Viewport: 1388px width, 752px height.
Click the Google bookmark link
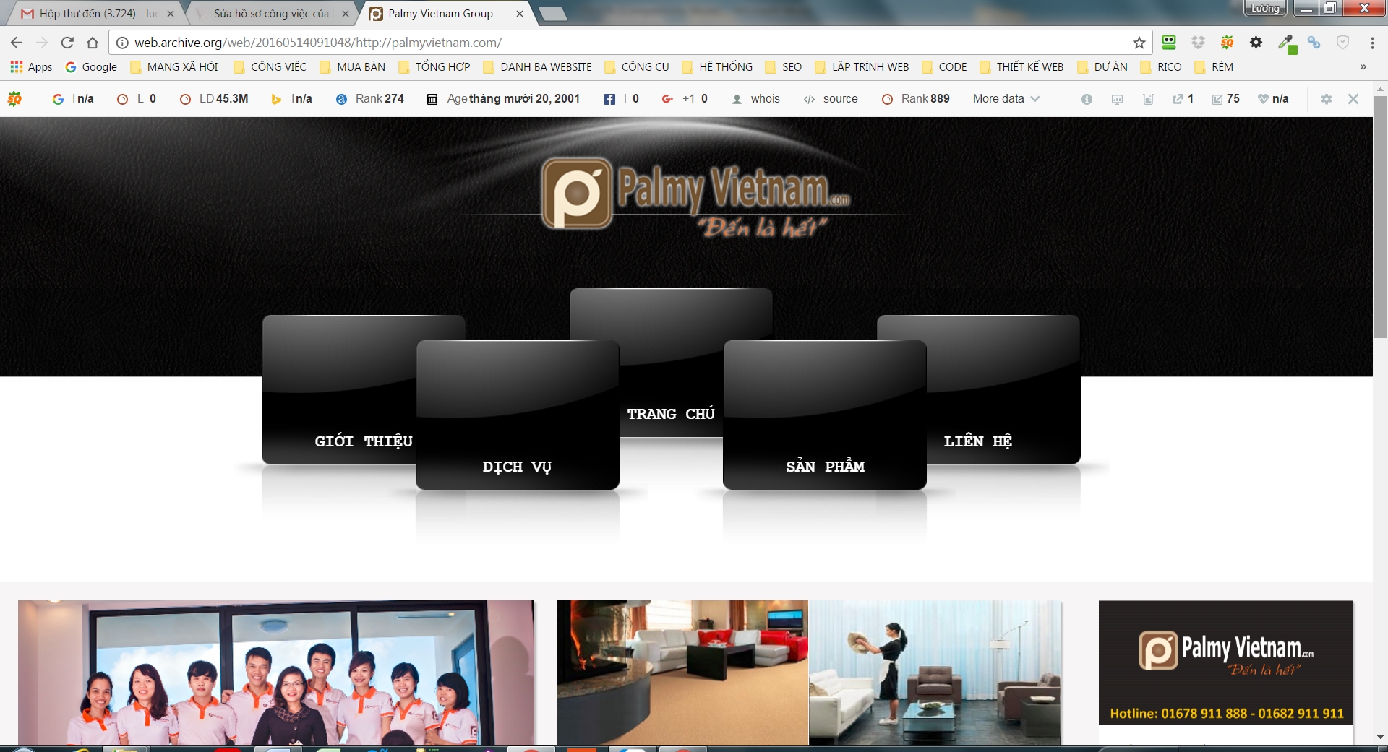(91, 67)
